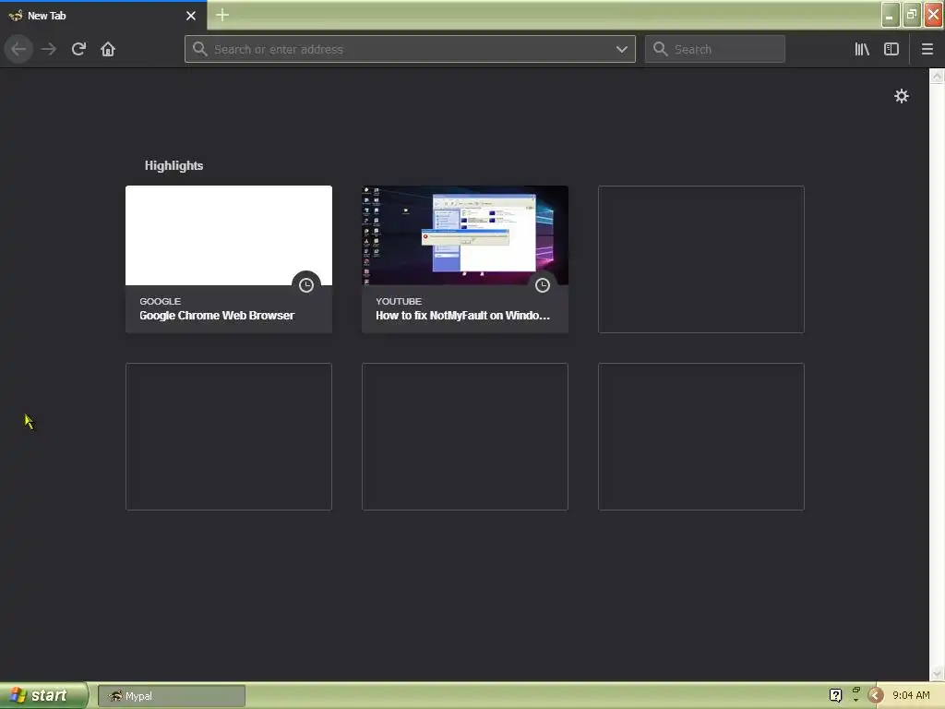
Task: Click history clock icon on Google card
Action: coord(306,285)
